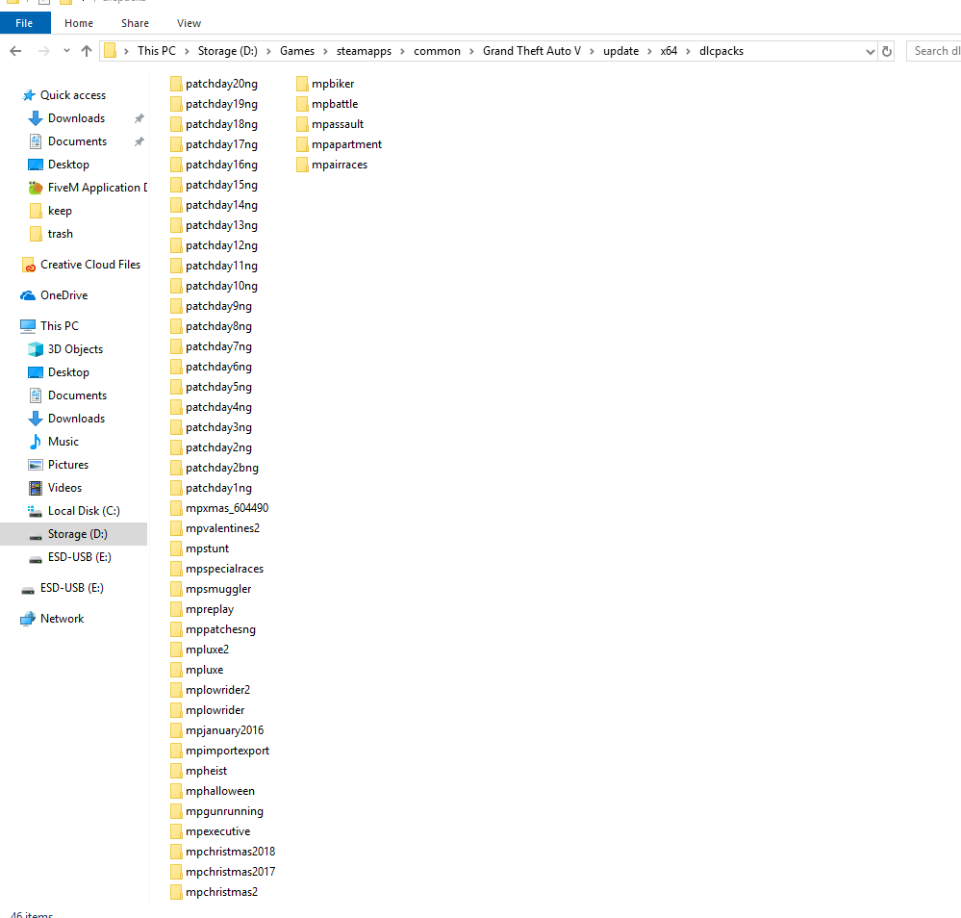
Task: Open Desktop icon under Quick access
Action: (x=36, y=165)
